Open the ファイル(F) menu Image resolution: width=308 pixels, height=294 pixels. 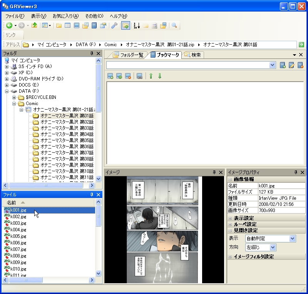click(15, 16)
